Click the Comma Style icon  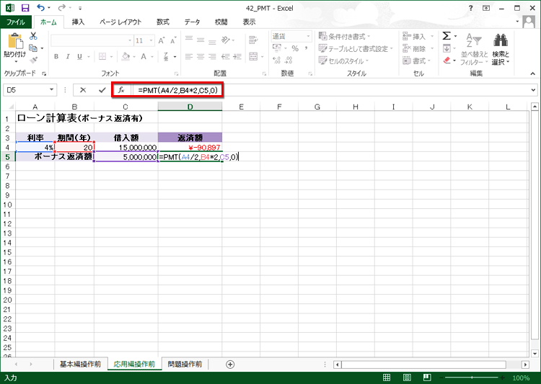pyautogui.click(x=306, y=48)
